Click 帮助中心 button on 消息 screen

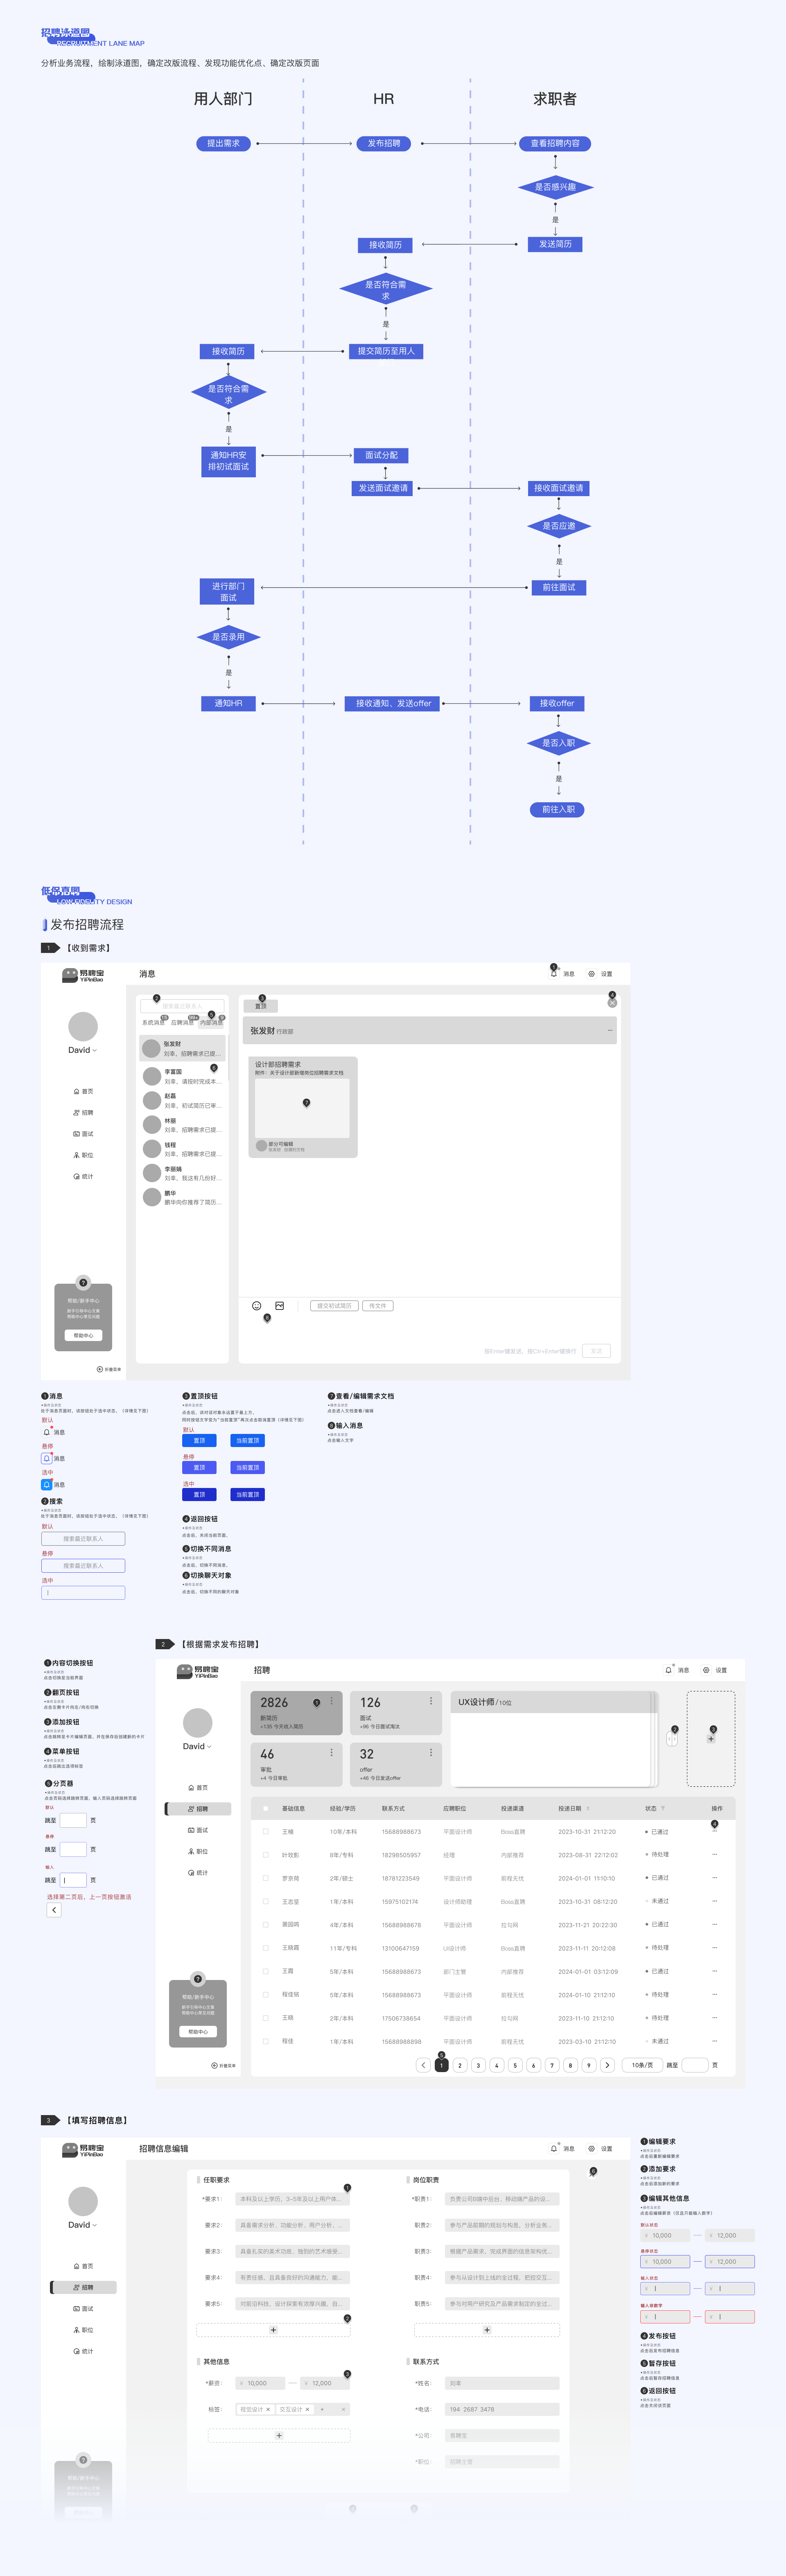[83, 1335]
